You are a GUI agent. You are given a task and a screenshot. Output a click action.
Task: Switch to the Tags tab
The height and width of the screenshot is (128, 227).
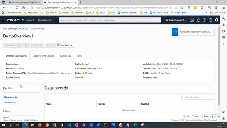click(x=79, y=56)
